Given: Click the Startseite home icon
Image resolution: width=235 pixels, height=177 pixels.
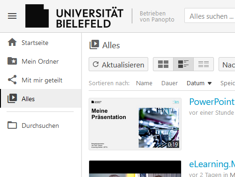Looking at the screenshot, I should point(12,42).
